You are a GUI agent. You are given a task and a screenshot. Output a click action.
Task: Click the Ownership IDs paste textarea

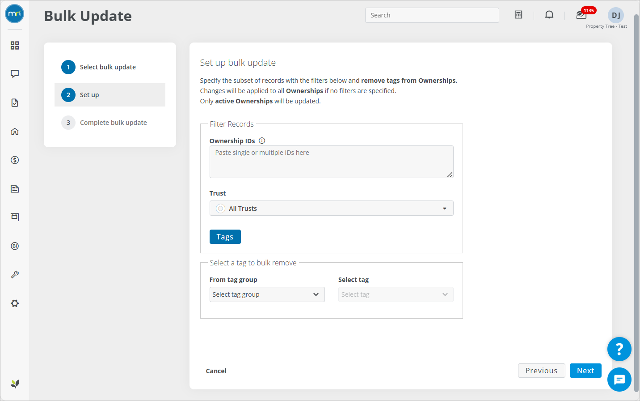tap(332, 162)
